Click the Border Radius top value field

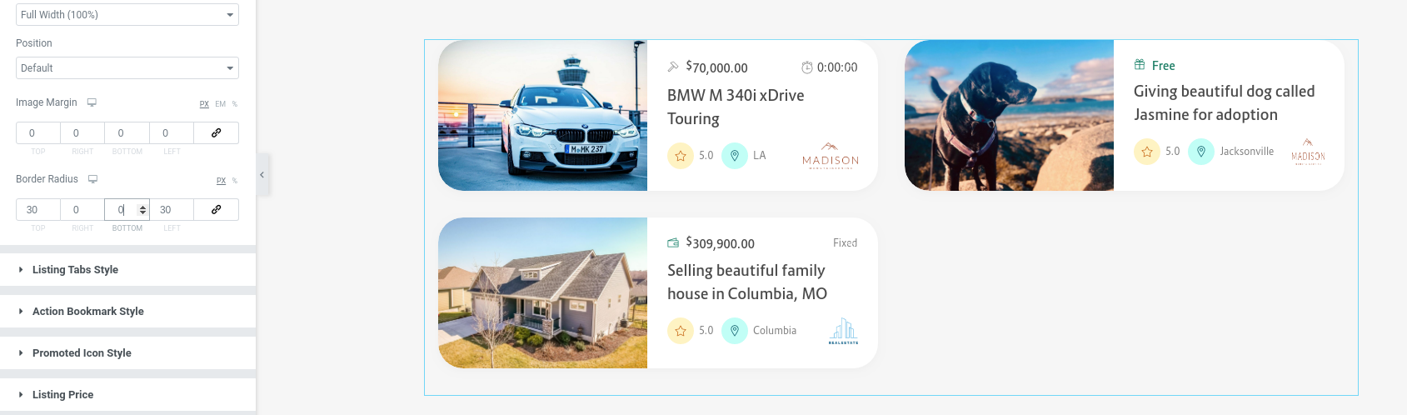tap(37, 210)
